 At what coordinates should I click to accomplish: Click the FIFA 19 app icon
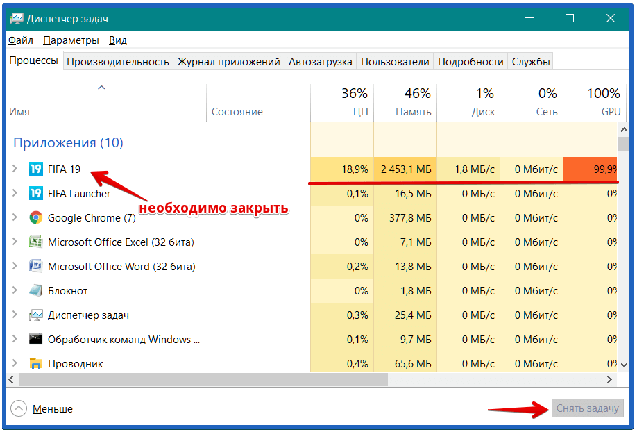(x=36, y=169)
